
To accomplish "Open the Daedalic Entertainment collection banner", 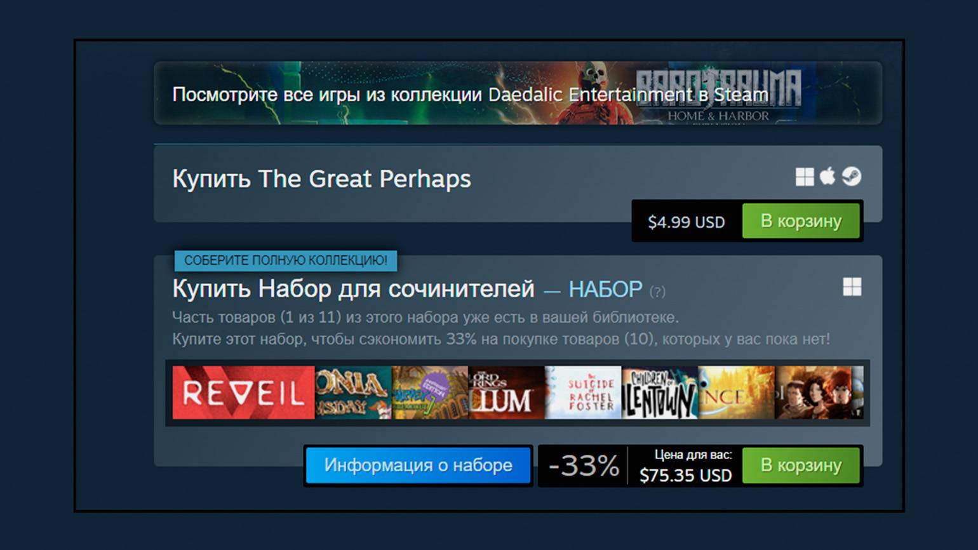I will (518, 93).
